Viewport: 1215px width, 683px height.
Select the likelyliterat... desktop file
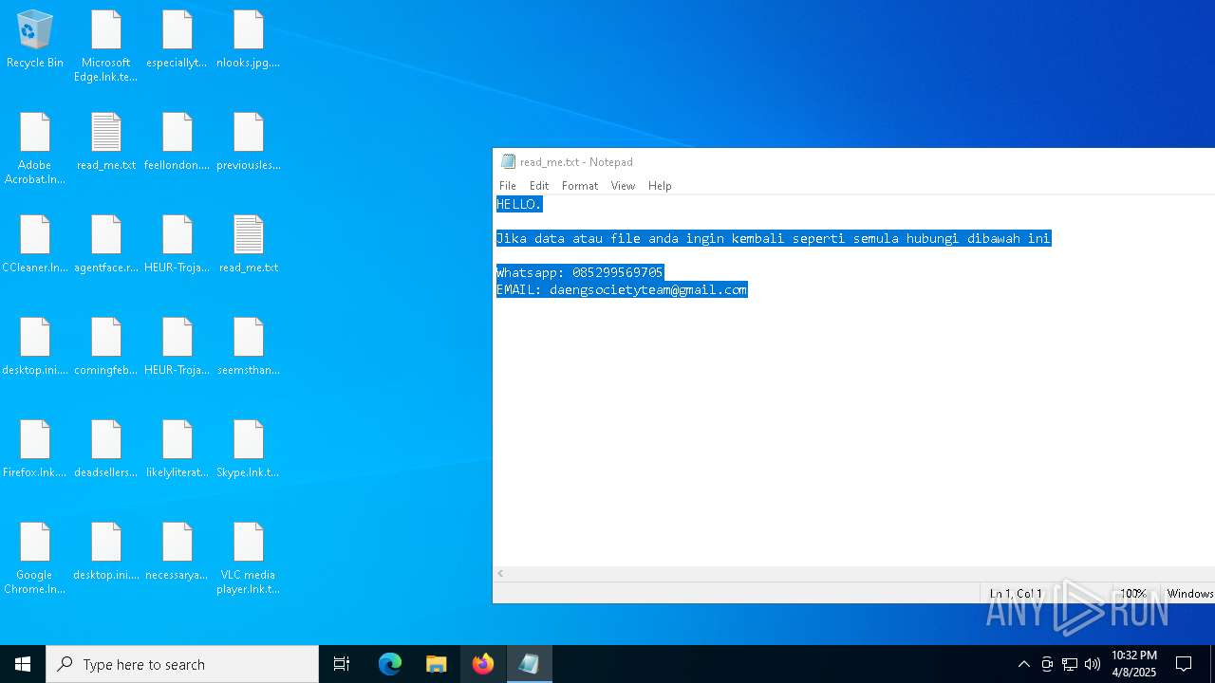[177, 450]
